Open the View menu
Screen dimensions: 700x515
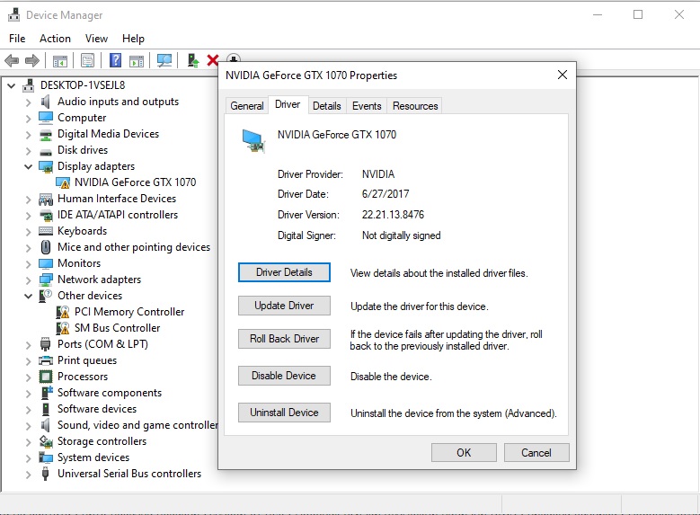coord(96,39)
